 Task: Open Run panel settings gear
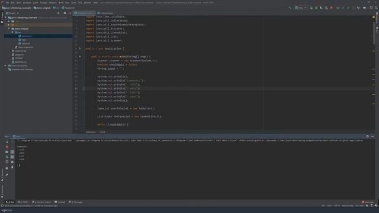(367, 137)
